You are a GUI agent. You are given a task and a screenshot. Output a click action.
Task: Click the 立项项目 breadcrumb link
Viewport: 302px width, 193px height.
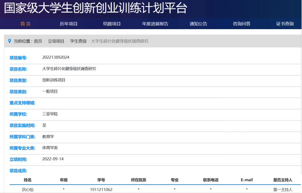56,41
